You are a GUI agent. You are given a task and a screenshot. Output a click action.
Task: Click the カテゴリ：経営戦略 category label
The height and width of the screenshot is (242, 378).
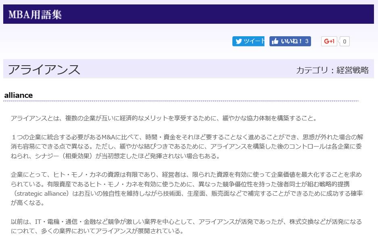click(332, 70)
